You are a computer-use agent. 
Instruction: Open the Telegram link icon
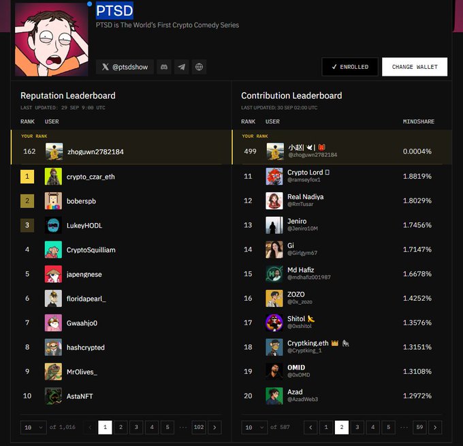pos(182,67)
